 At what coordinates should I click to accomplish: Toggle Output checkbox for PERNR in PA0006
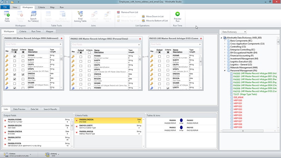pos(14,56)
